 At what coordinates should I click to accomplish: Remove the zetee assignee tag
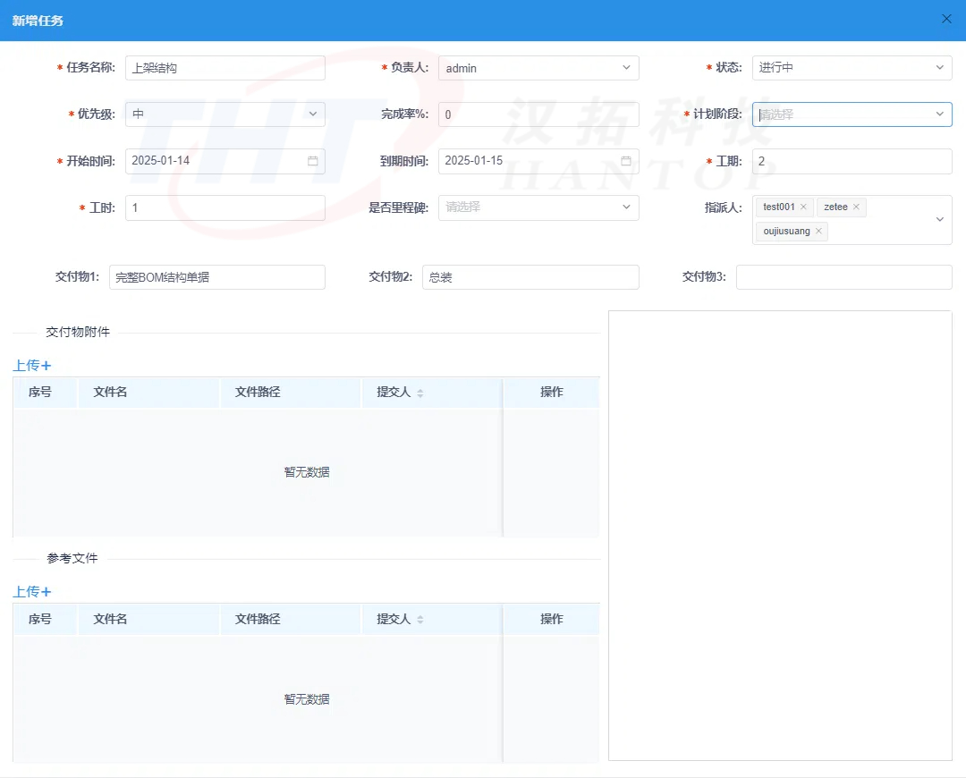[856, 207]
